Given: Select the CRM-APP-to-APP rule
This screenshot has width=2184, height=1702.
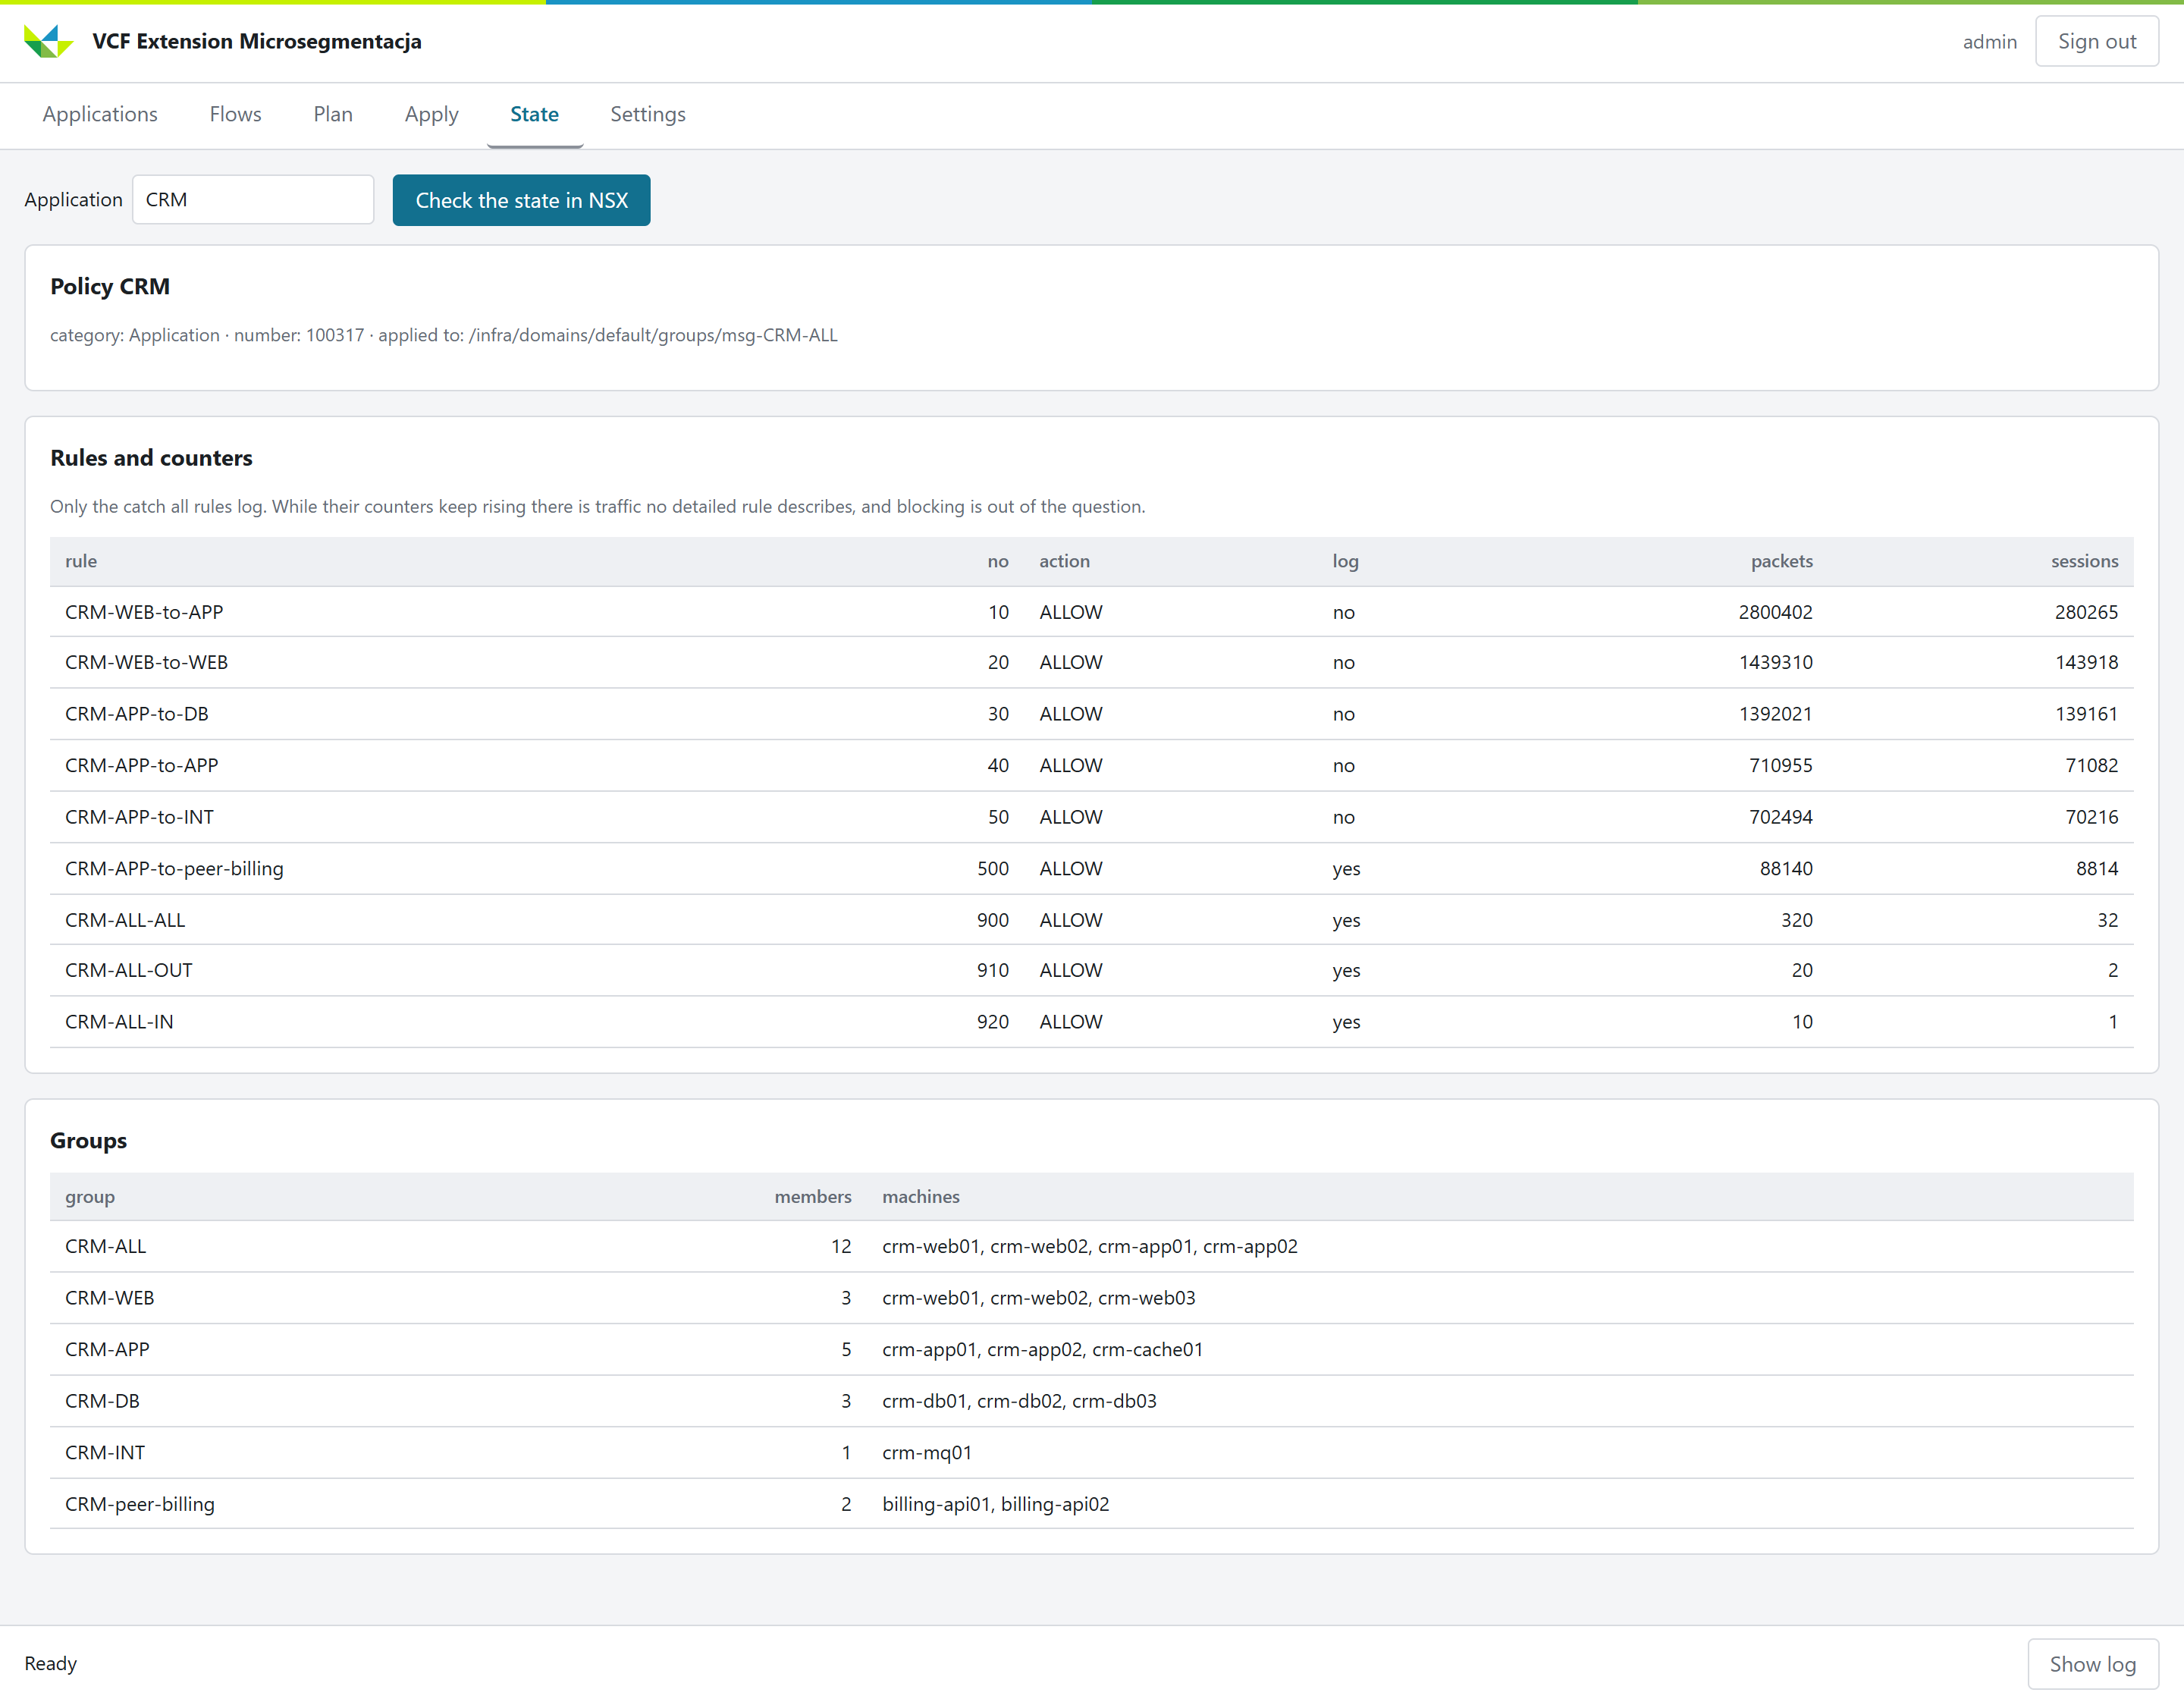Looking at the screenshot, I should click(1091, 766).
